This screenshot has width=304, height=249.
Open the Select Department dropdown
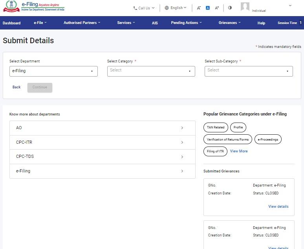pyautogui.click(x=53, y=71)
